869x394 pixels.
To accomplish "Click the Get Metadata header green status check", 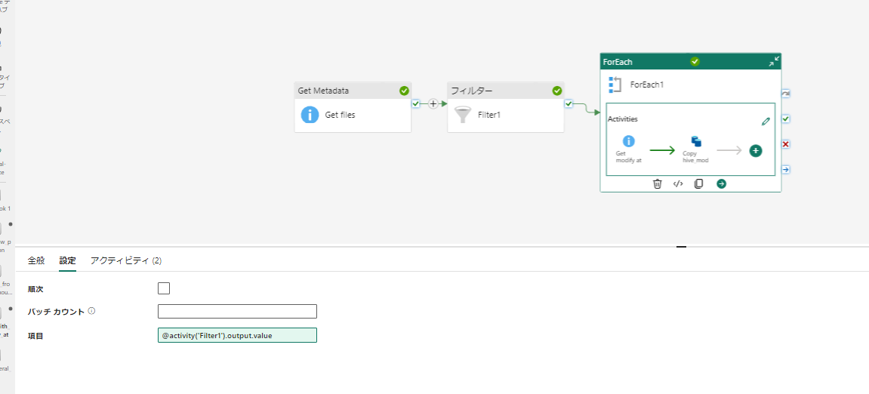I will (404, 91).
